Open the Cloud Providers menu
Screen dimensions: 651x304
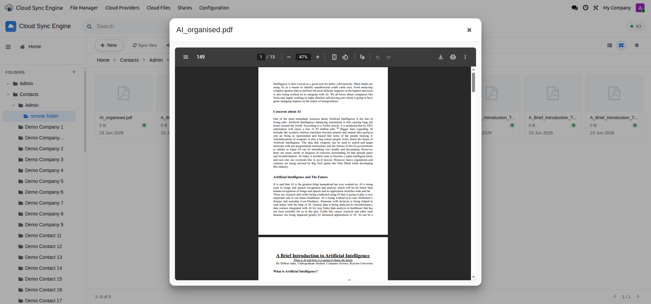(x=122, y=8)
